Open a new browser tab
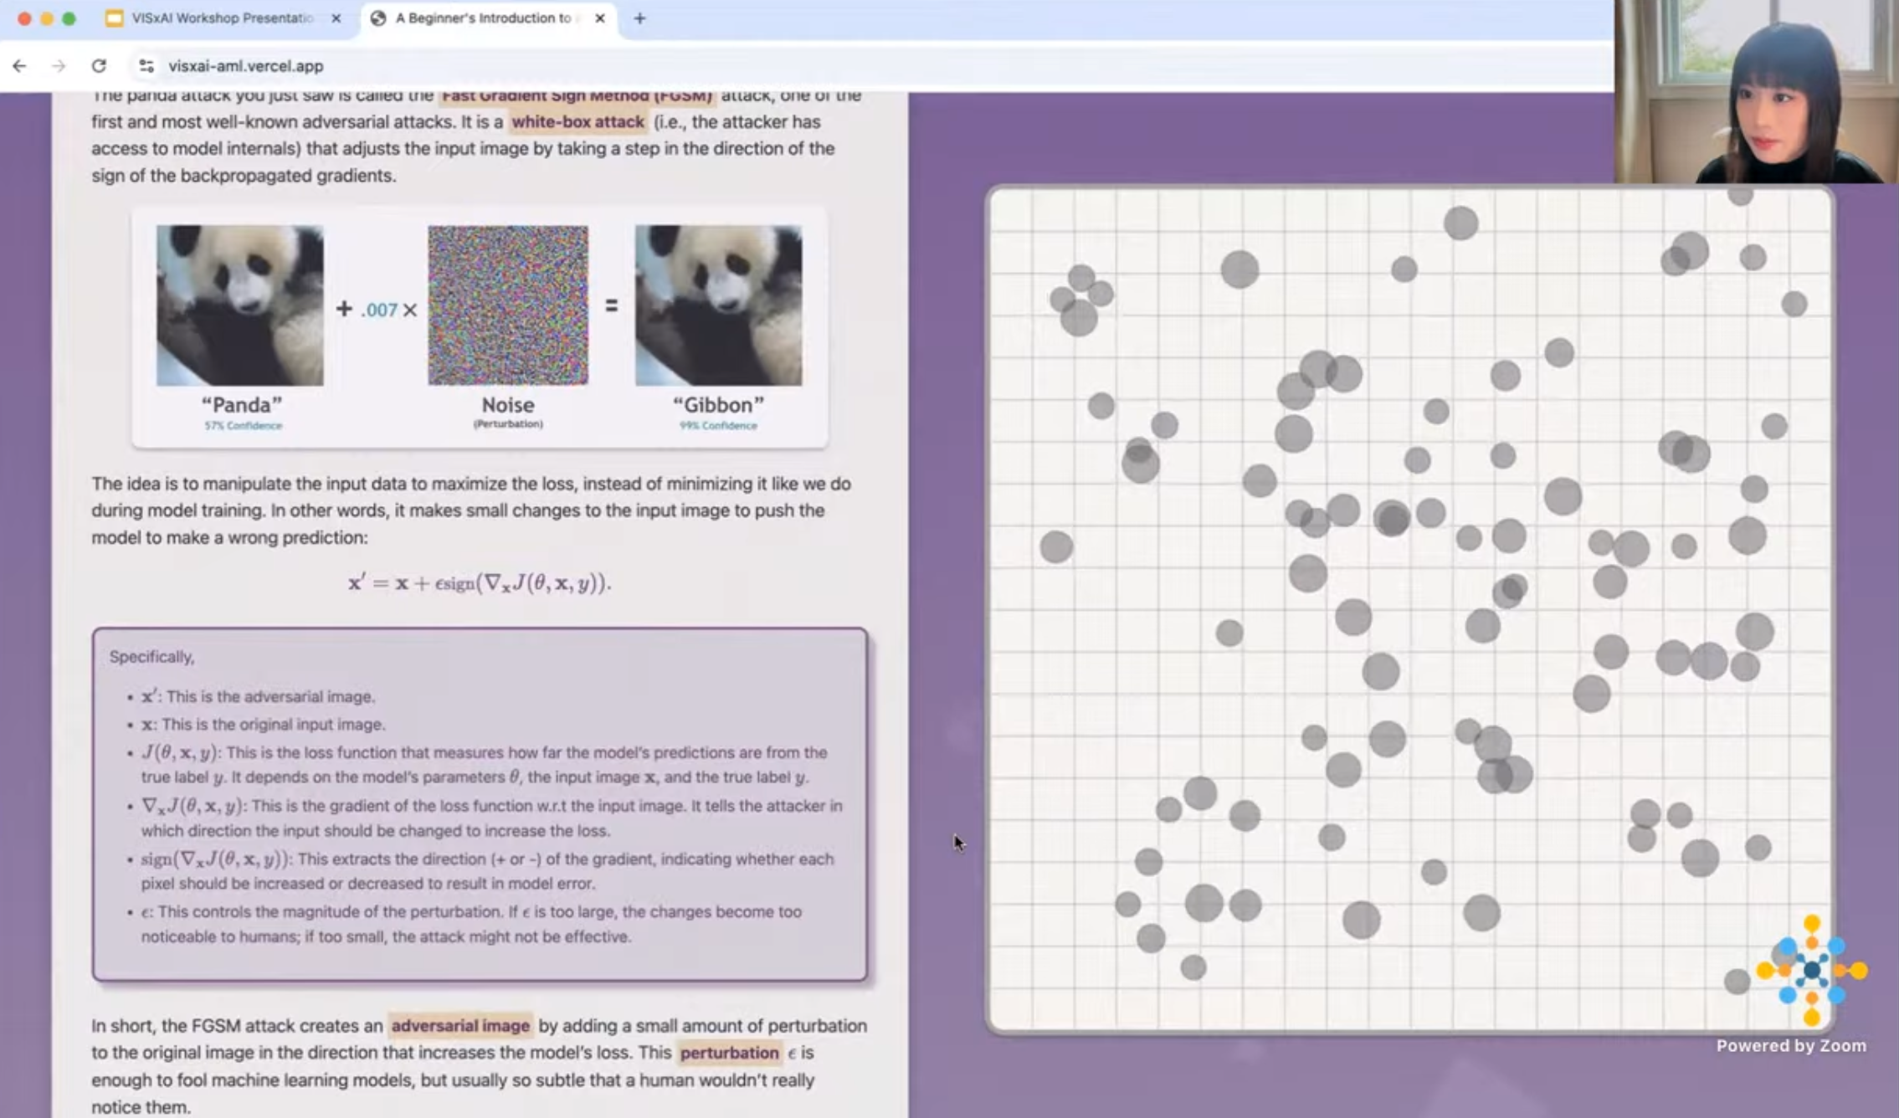1899x1118 pixels. coord(639,18)
